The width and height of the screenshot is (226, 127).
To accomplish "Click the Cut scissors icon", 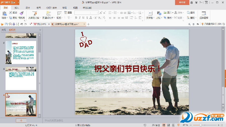I will tap(11, 13).
